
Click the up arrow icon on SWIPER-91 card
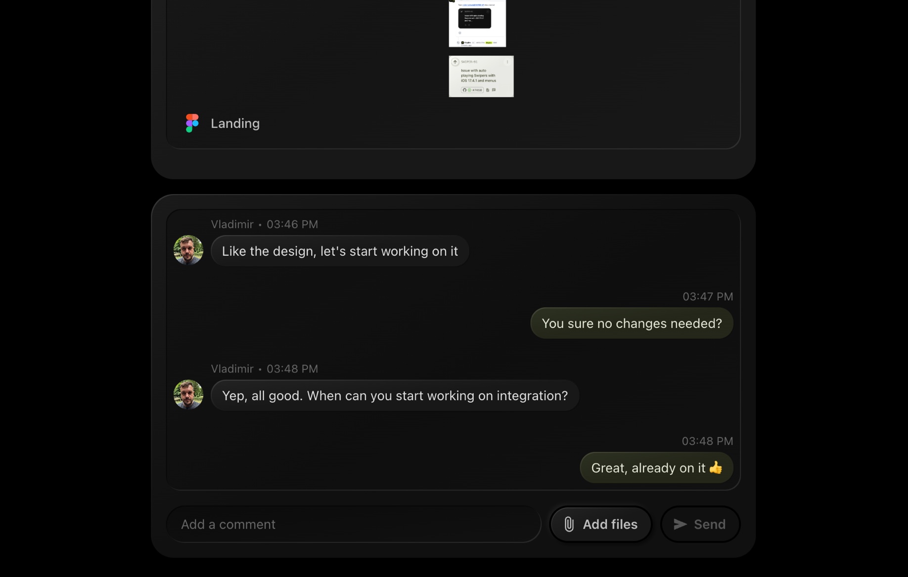tap(455, 62)
